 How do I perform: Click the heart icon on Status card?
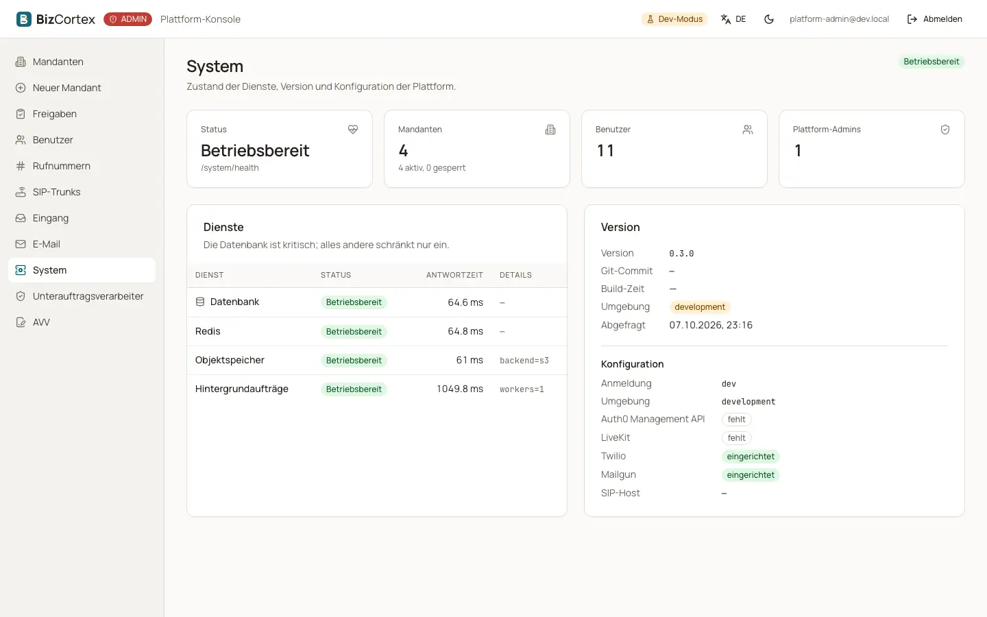point(353,130)
